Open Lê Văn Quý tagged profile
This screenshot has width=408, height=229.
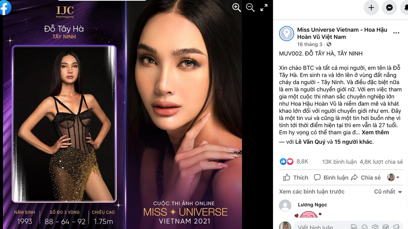pos(310,142)
